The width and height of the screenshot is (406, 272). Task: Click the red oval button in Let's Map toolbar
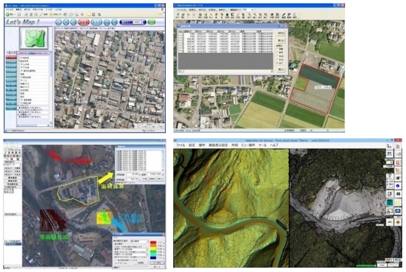click(x=83, y=22)
